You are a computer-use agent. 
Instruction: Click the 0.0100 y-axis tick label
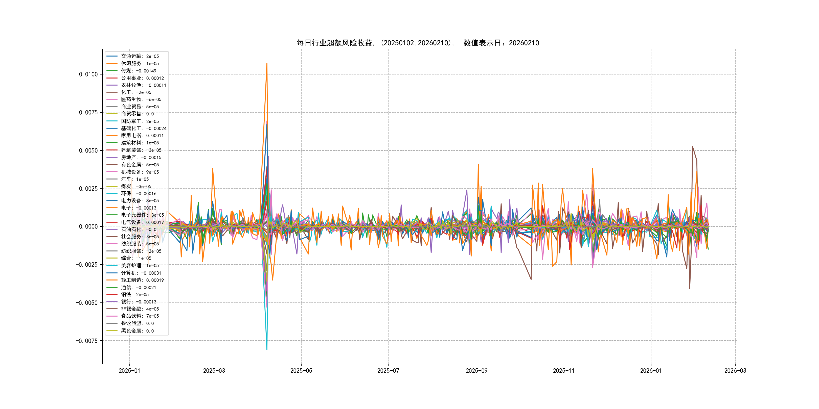tap(88, 74)
